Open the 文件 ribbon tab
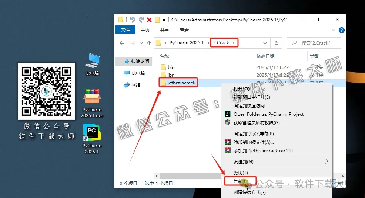 [x=125, y=30]
